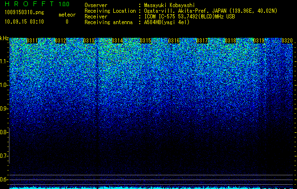Click the 0314 time marker
This screenshot has height=189, width=297.
117,41
